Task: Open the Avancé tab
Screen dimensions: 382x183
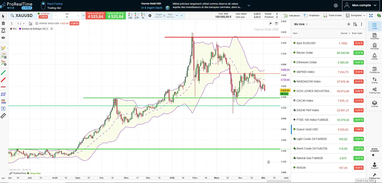Action: coord(375,104)
